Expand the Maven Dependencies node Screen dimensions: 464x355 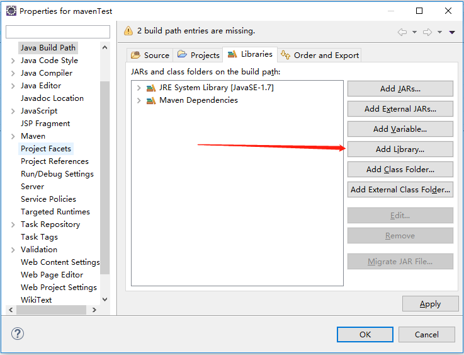pos(139,101)
